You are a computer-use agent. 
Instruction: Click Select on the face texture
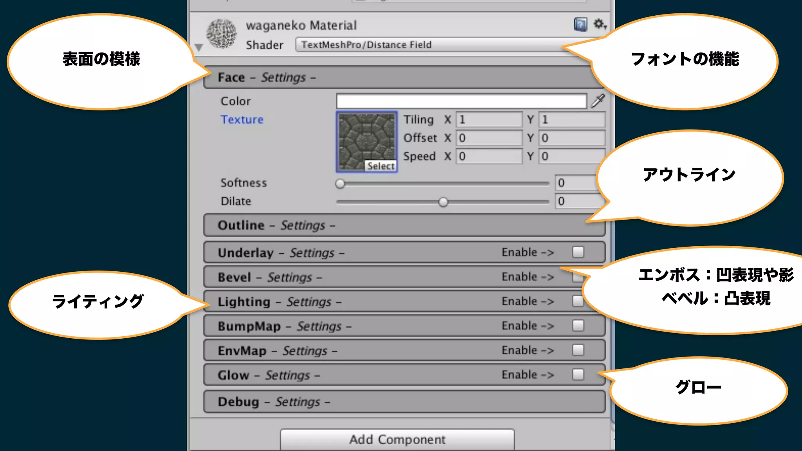point(381,166)
